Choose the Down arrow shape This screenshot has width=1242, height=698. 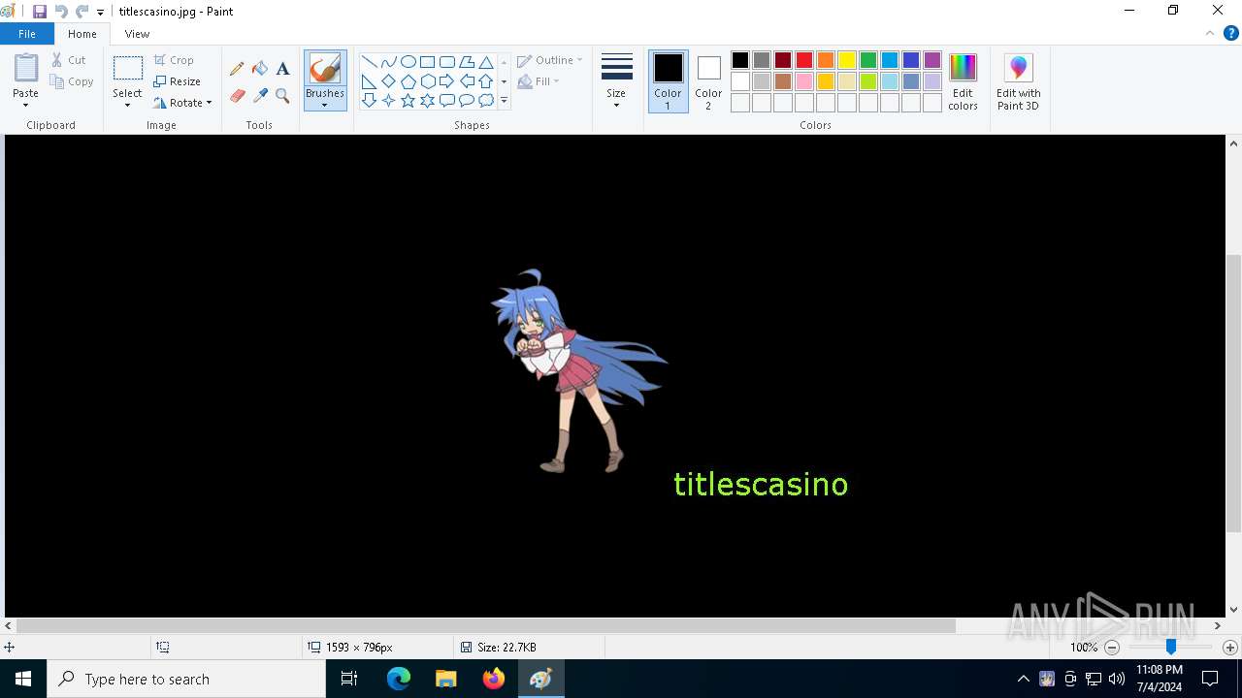pos(370,101)
